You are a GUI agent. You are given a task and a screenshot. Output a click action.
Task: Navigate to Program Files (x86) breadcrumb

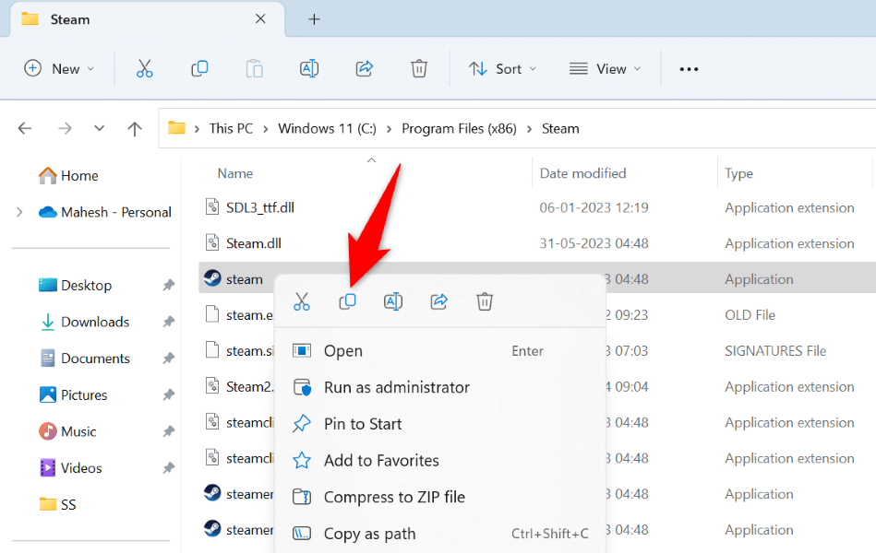coord(459,129)
